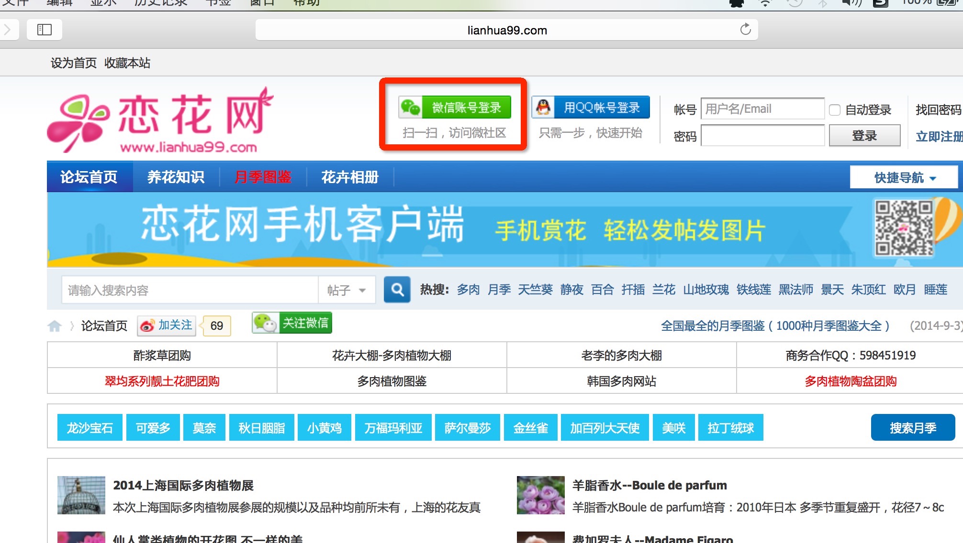Expand the 快捷导航 dropdown

(904, 178)
